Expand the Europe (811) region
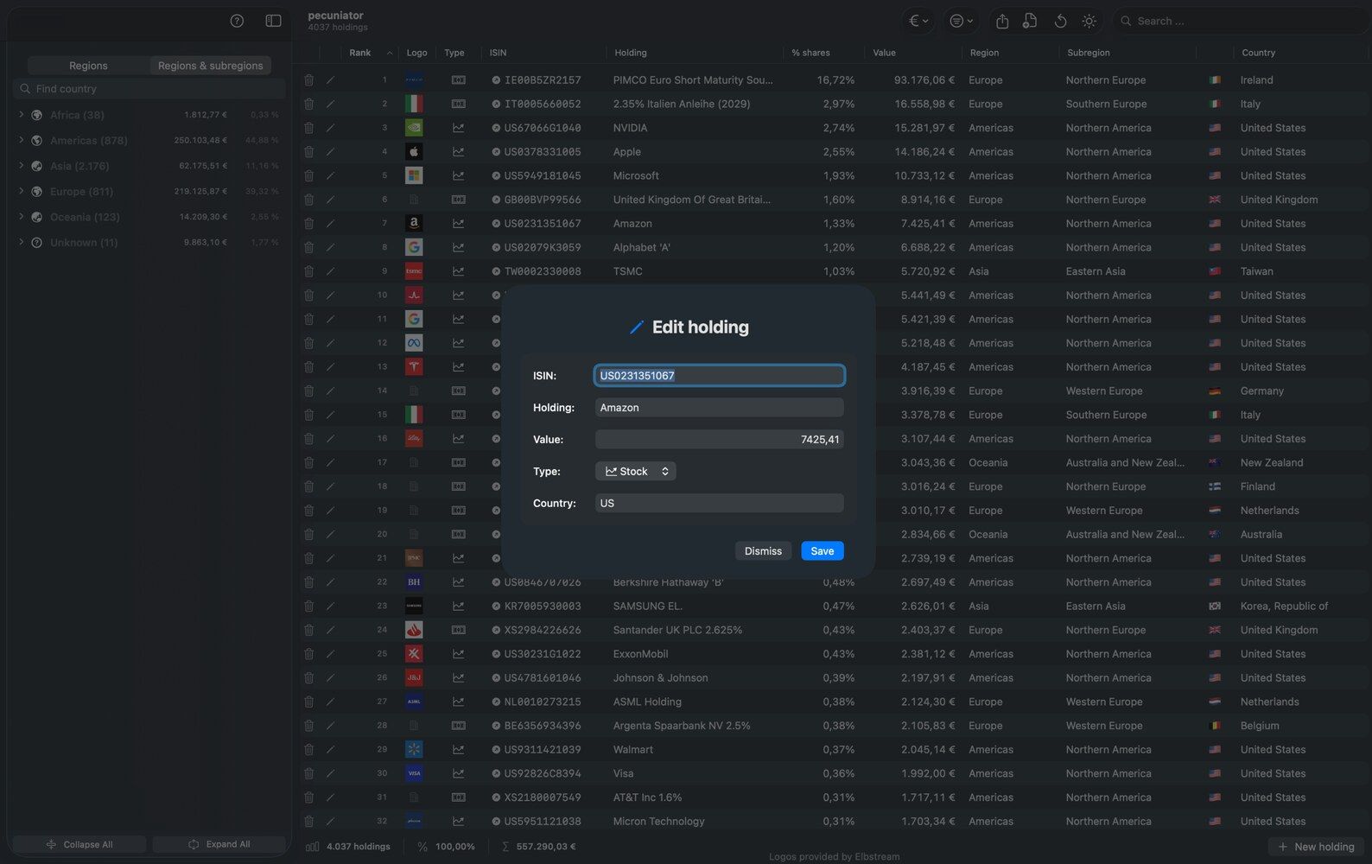1372x864 pixels. [x=21, y=191]
